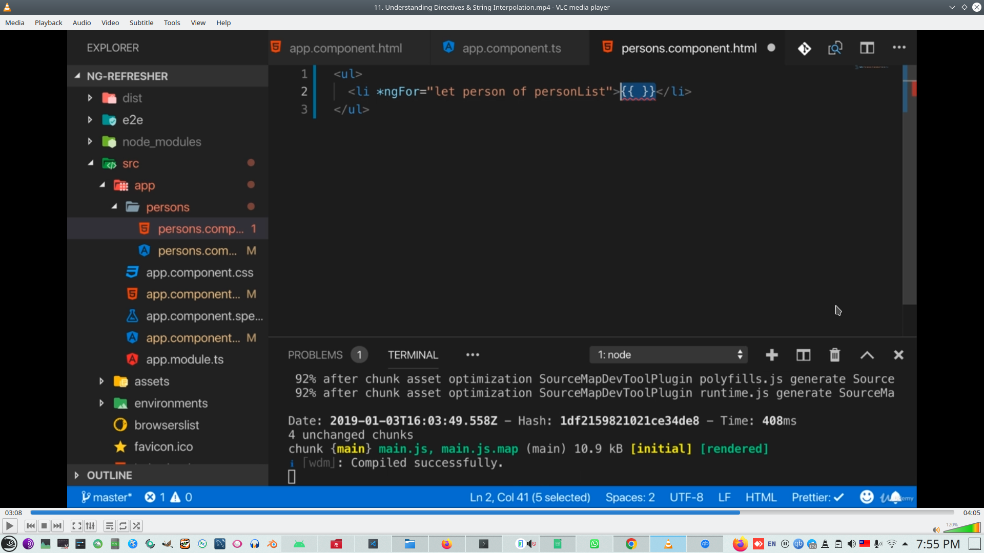This screenshot has width=984, height=553.
Task: Click the master* branch indicator
Action: point(106,497)
